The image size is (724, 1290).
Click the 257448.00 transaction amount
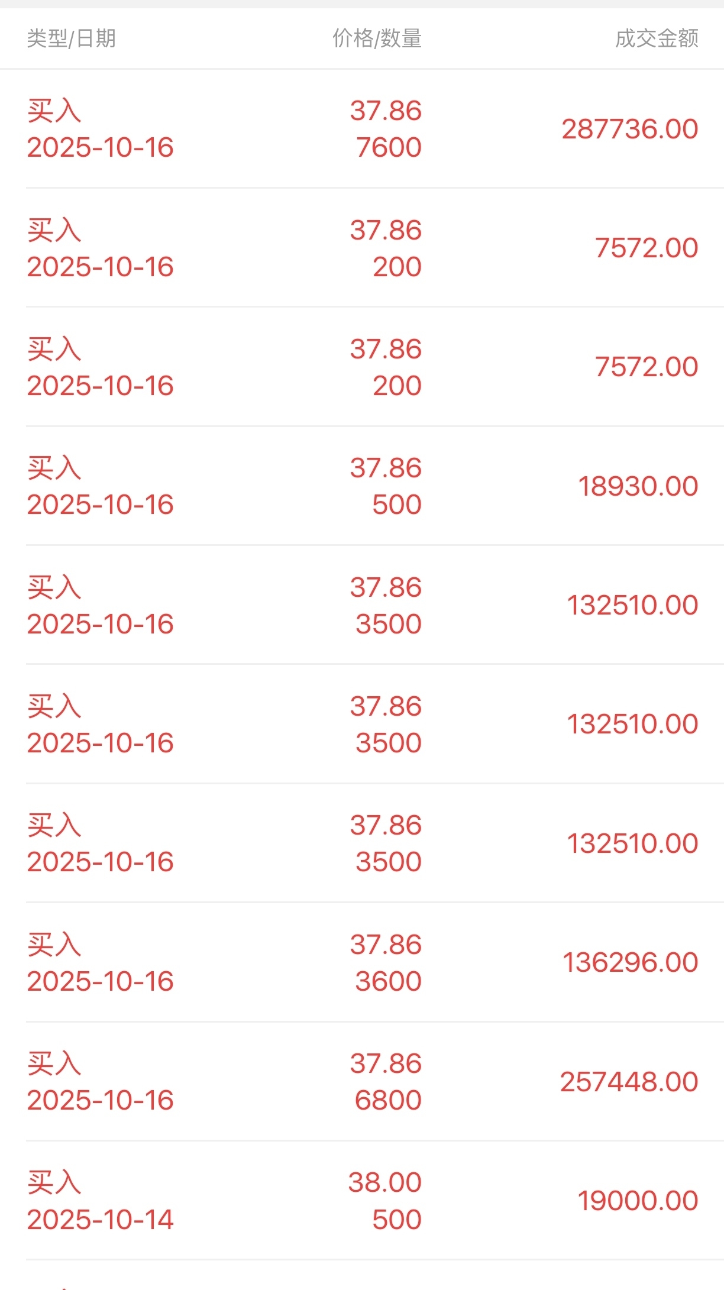[629, 1082]
